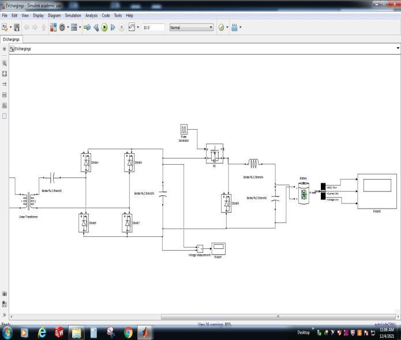This screenshot has width=401, height=340.
Task: Toggle the Model Browser show/hide icon
Action: [5, 48]
